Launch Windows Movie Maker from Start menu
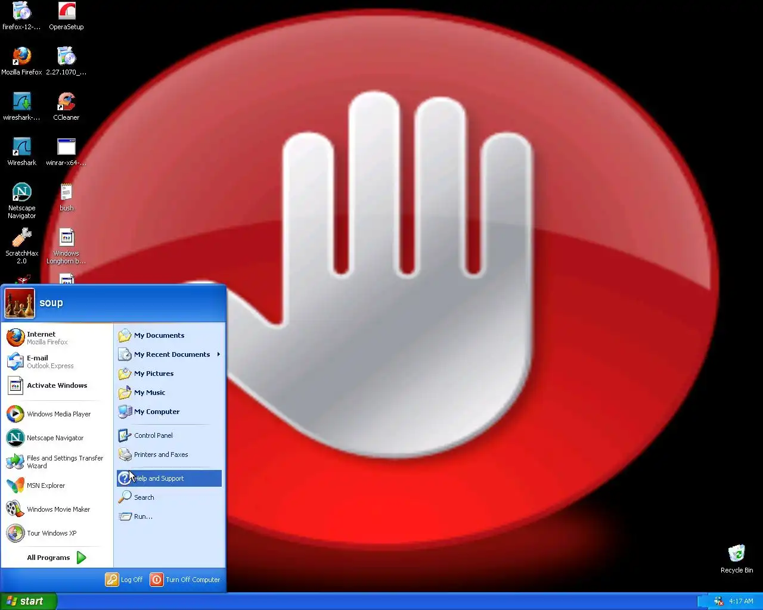 (57, 509)
